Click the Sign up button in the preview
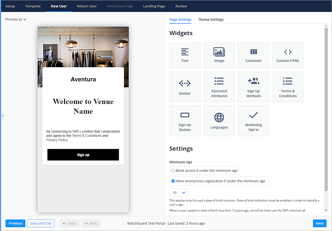Viewport: 332px width, 231px height. pyautogui.click(x=83, y=155)
